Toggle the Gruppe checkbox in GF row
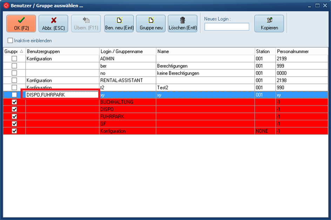The height and width of the screenshot is (220, 331). [14, 124]
